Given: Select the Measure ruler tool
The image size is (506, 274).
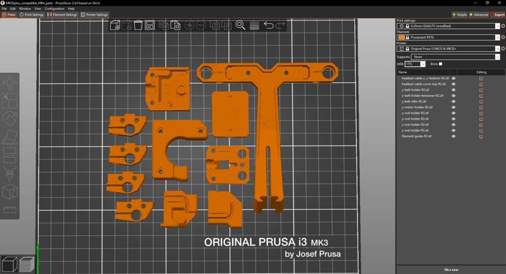Looking at the screenshot, I should (9, 210).
